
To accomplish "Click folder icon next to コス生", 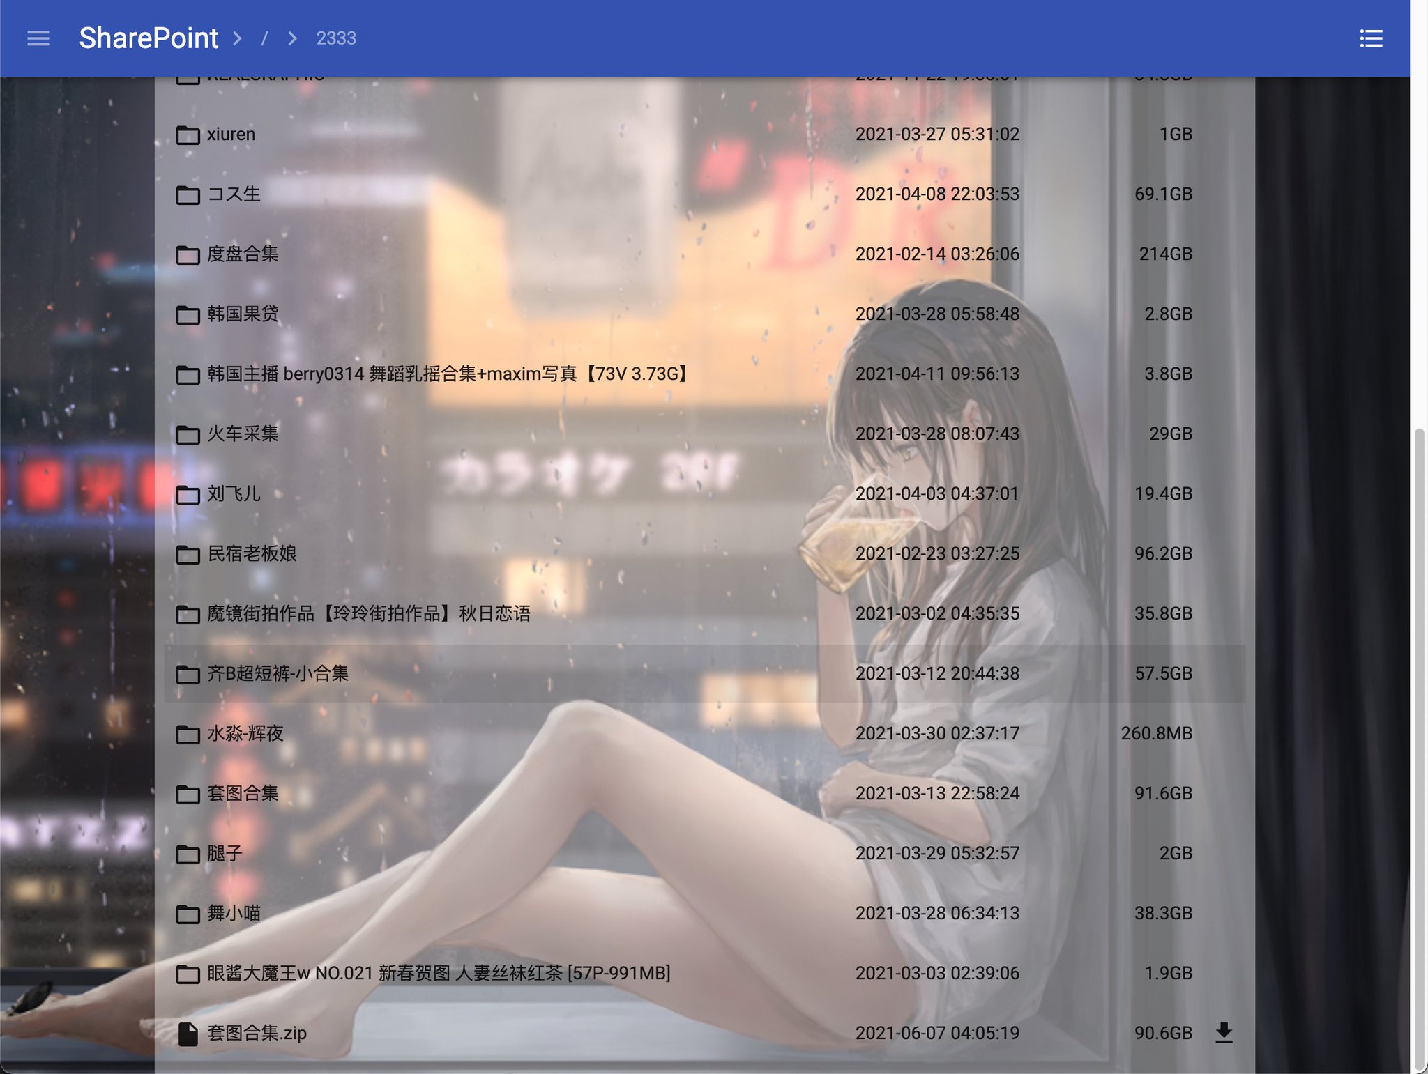I will [188, 194].
